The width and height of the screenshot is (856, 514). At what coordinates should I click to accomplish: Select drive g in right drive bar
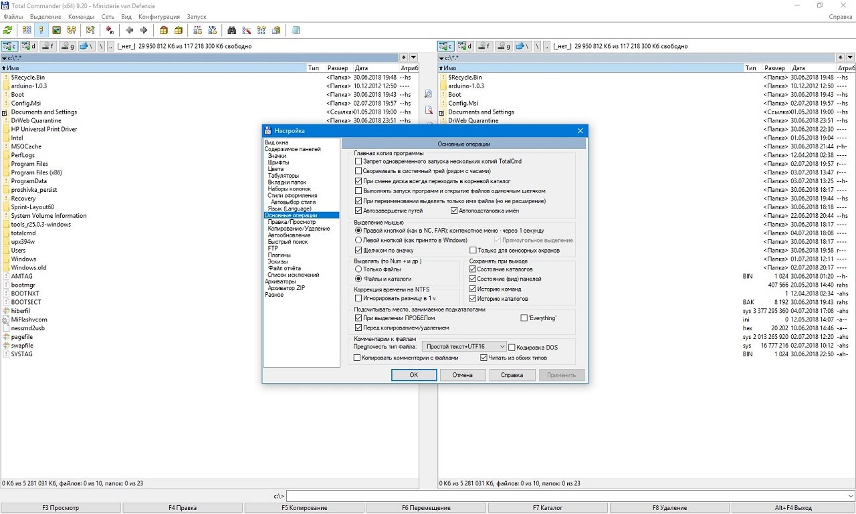pyautogui.click(x=504, y=47)
